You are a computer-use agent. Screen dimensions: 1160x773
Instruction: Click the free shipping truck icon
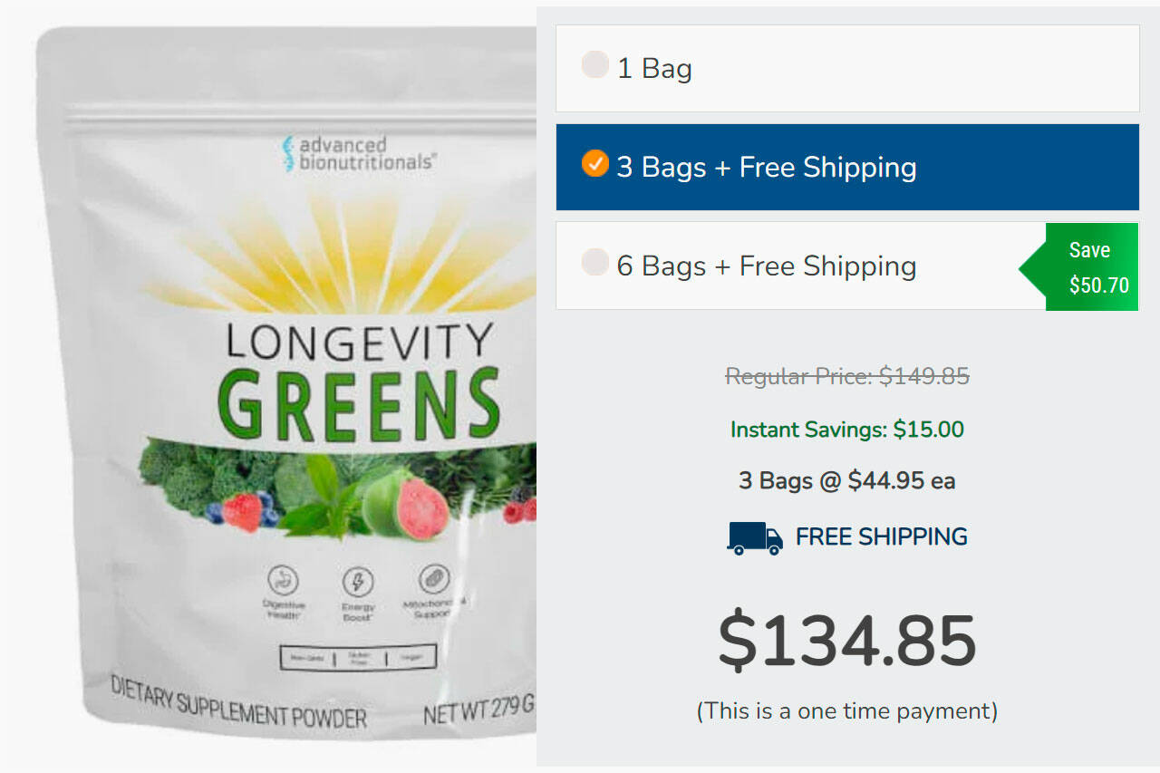(755, 537)
